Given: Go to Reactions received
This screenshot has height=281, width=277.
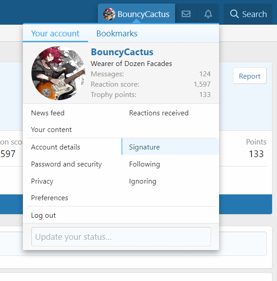Looking at the screenshot, I should (x=158, y=113).
